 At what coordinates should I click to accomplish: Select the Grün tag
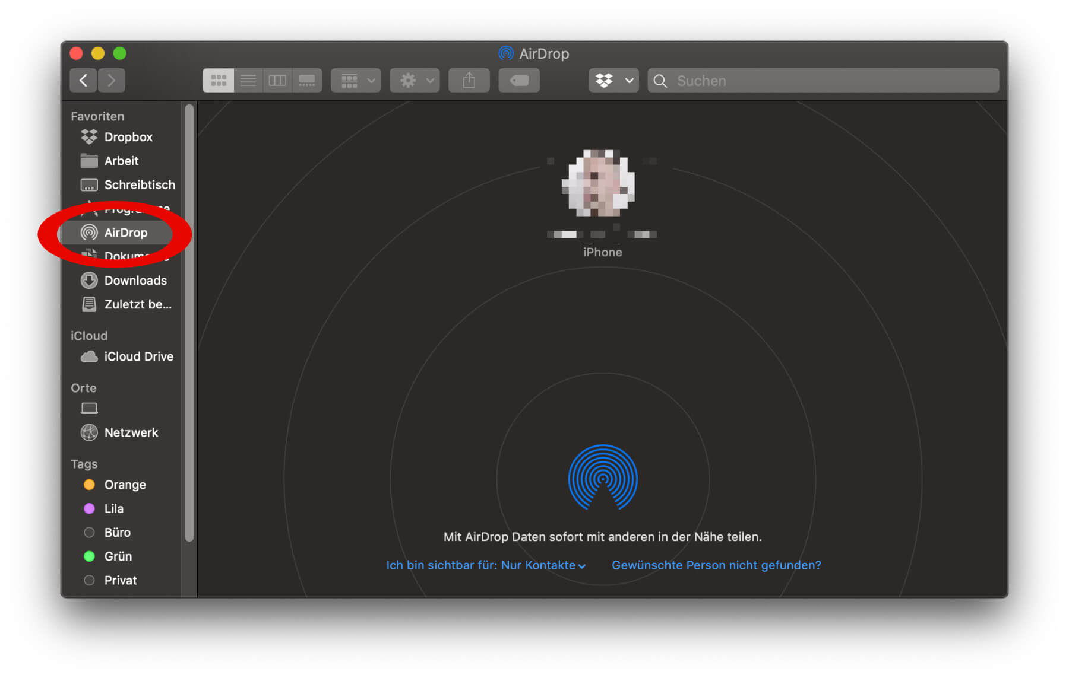tap(122, 556)
